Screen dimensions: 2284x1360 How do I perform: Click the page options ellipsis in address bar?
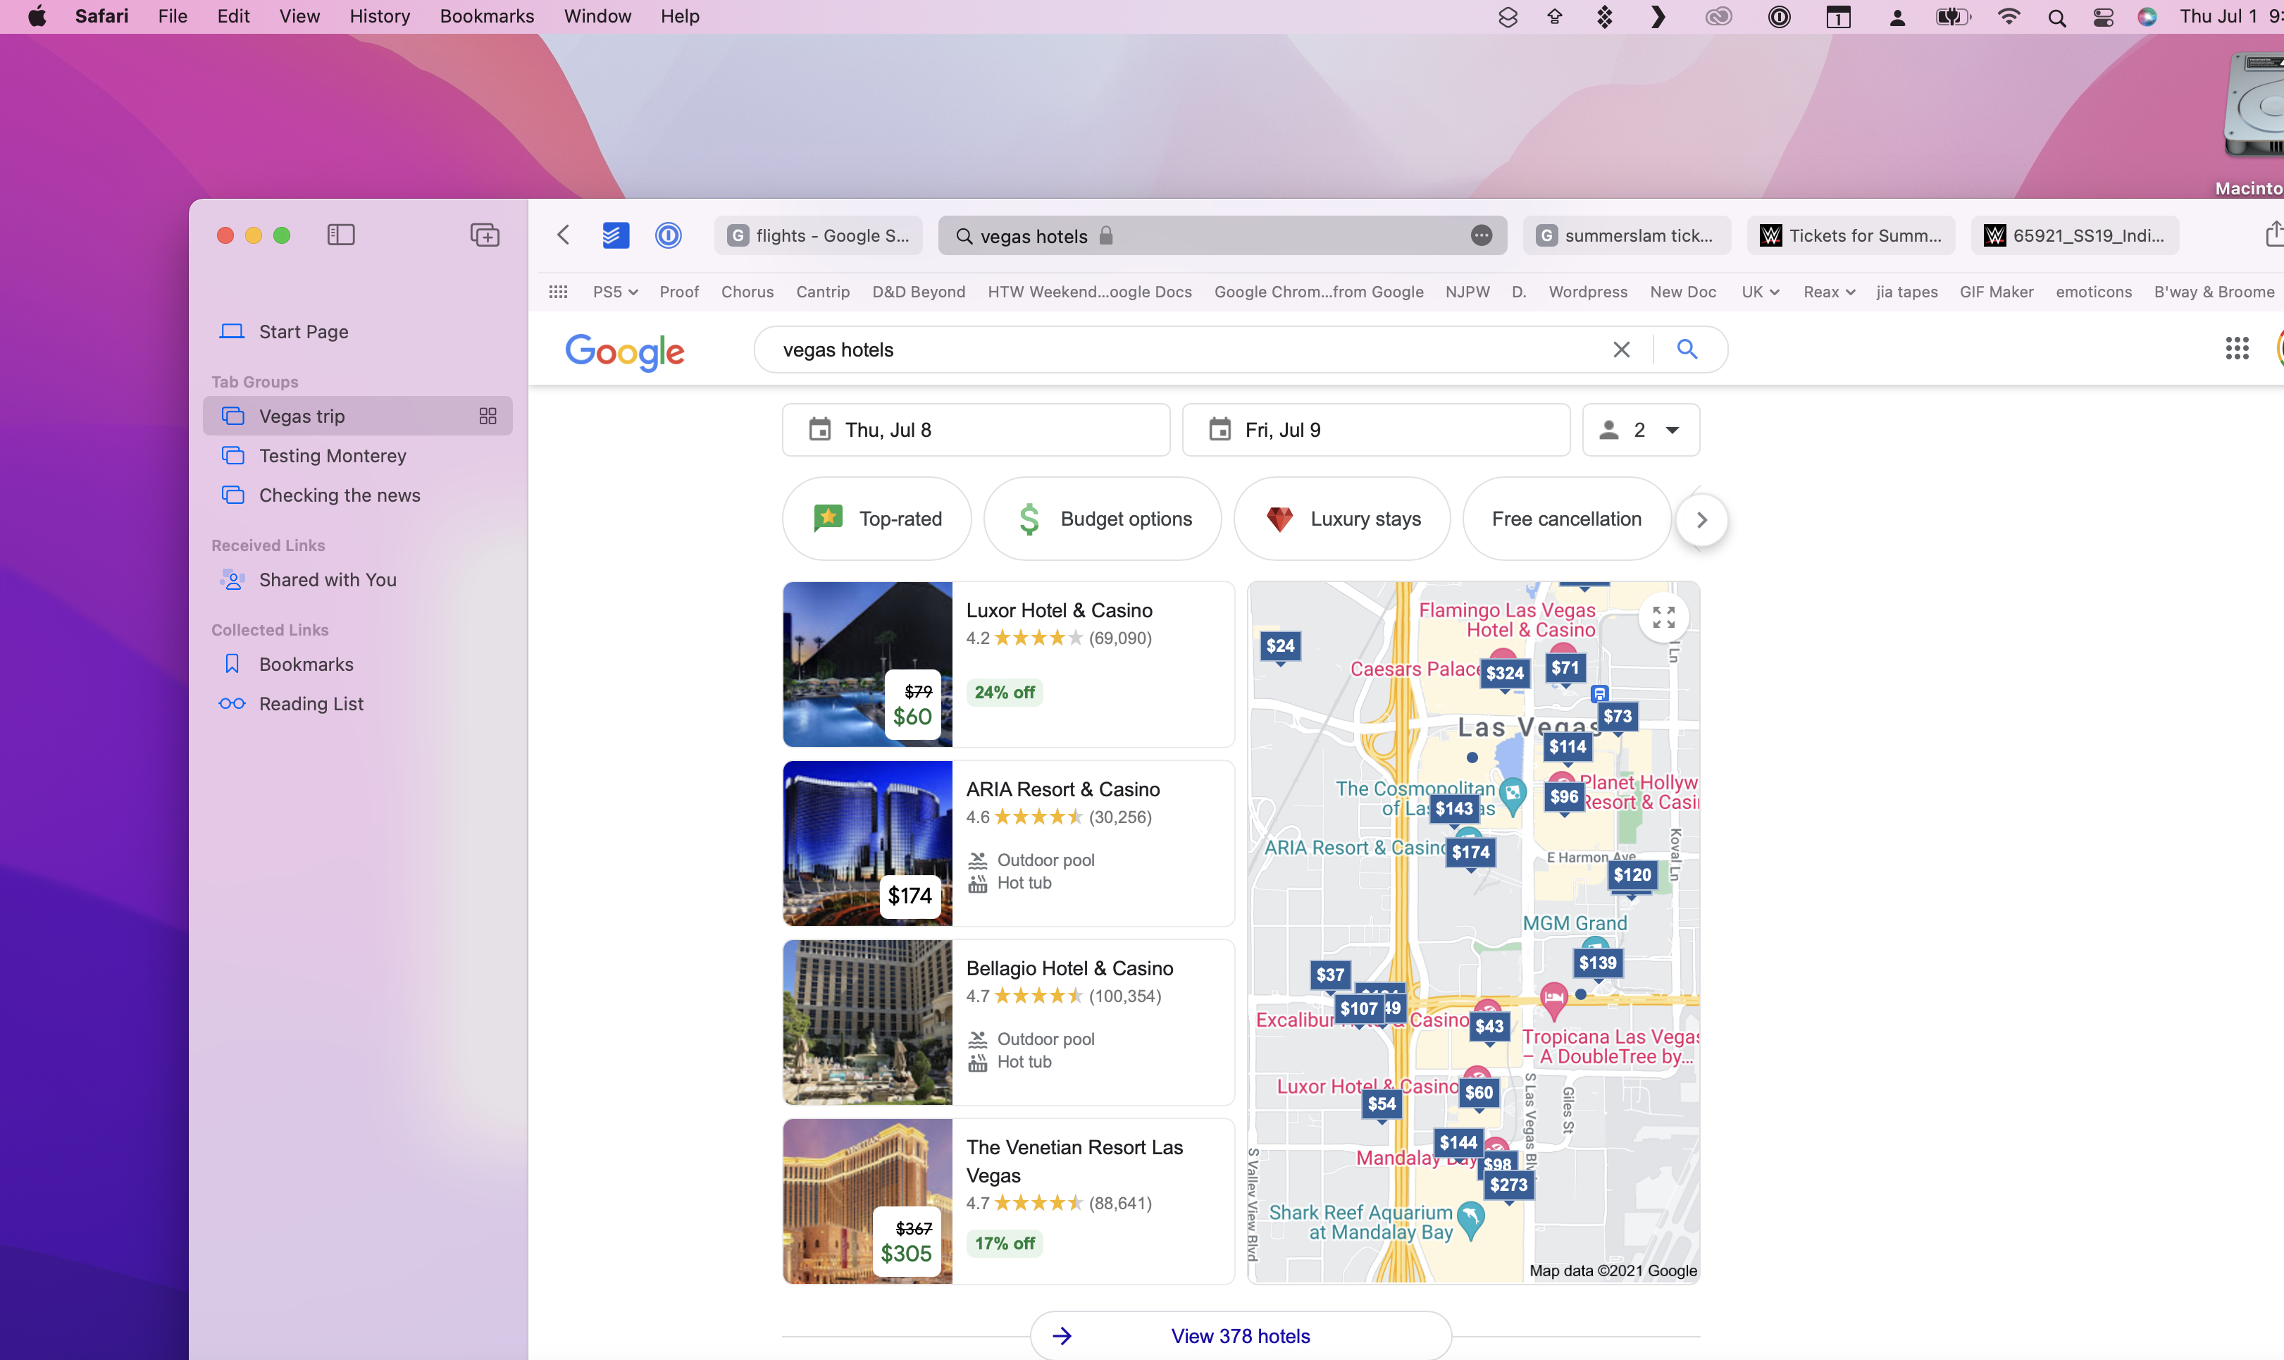click(x=1482, y=235)
